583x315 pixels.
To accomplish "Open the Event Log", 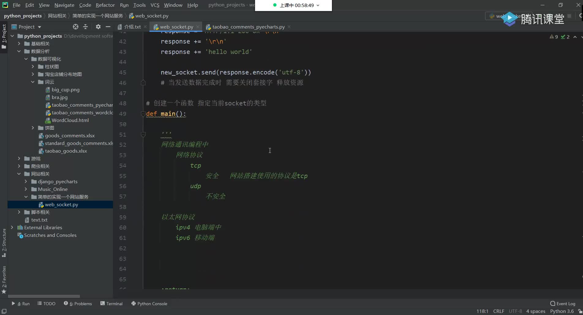I will [563, 304].
